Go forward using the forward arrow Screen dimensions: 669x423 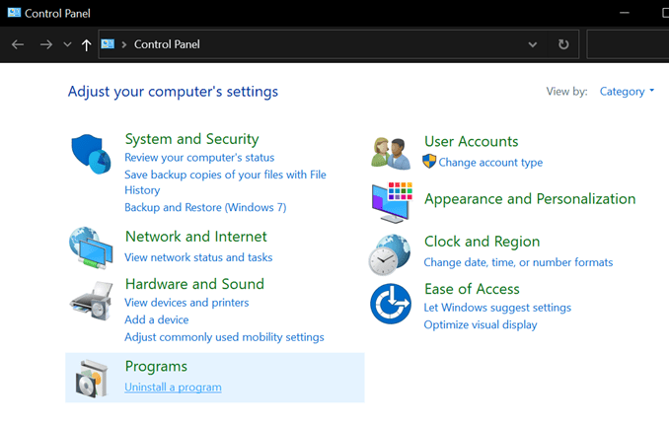click(46, 44)
